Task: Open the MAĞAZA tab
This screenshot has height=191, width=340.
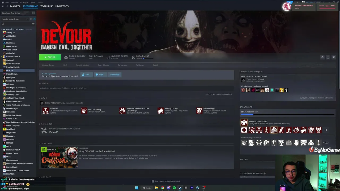Action: tap(15, 6)
